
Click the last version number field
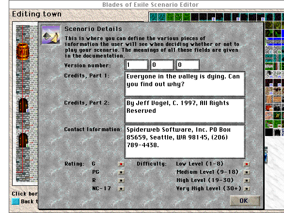(x=188, y=65)
